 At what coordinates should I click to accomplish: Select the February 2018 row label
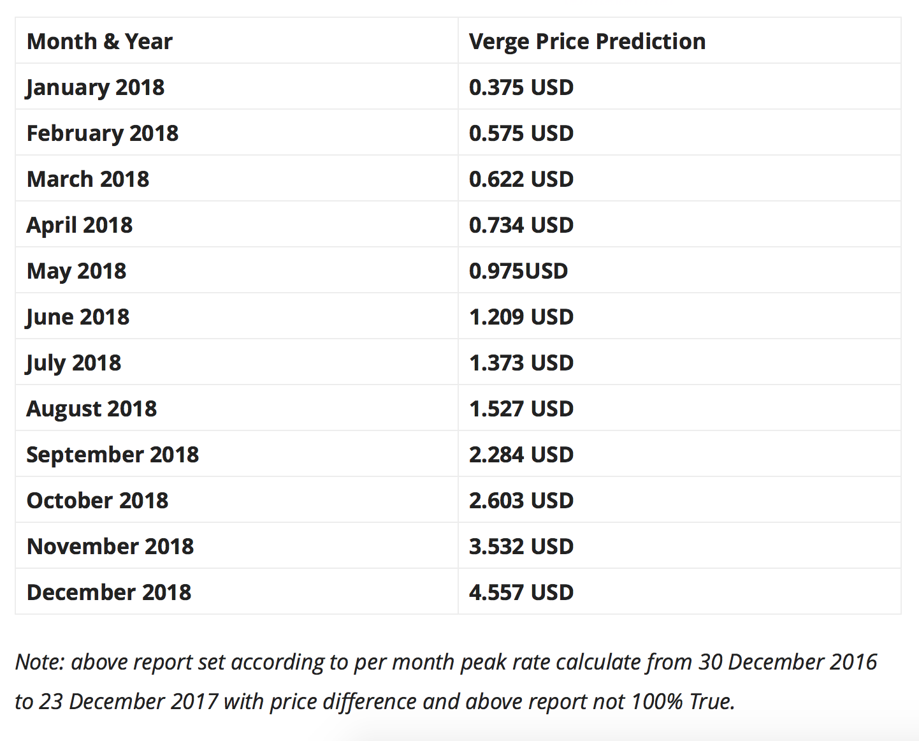pos(103,133)
